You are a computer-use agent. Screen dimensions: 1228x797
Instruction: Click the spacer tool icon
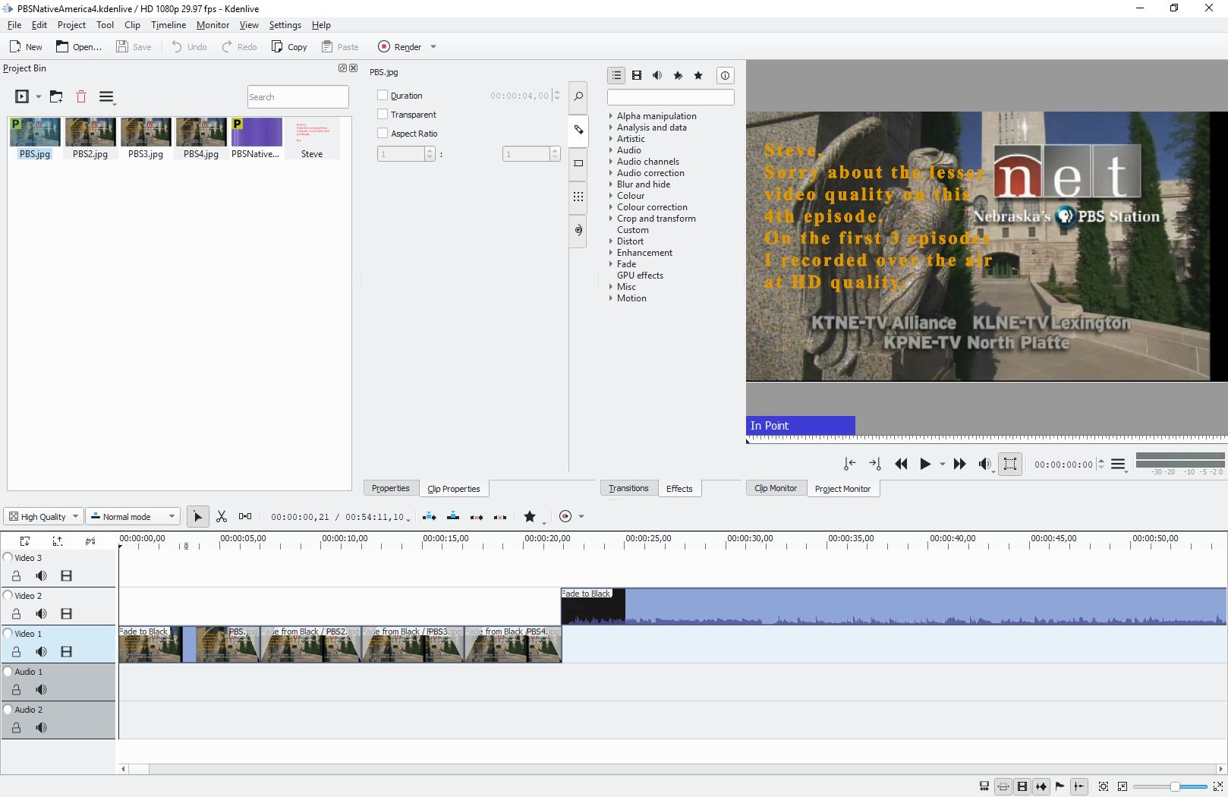coord(245,517)
